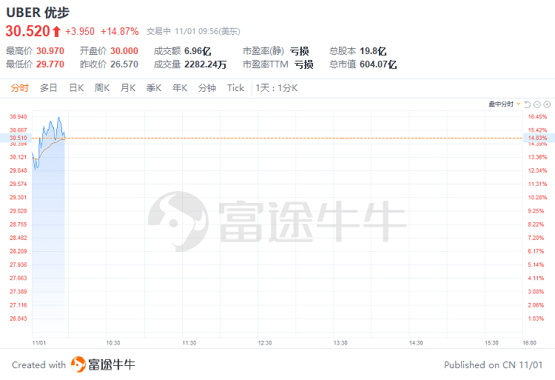Switch to 年K chart
555x380 pixels.
click(x=180, y=88)
